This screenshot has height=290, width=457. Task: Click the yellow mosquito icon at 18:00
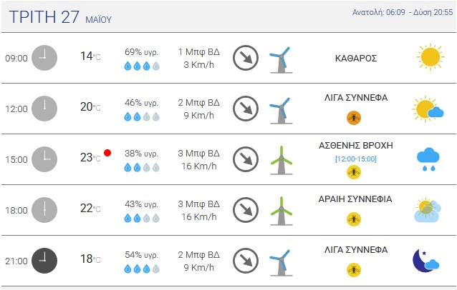coord(354,219)
